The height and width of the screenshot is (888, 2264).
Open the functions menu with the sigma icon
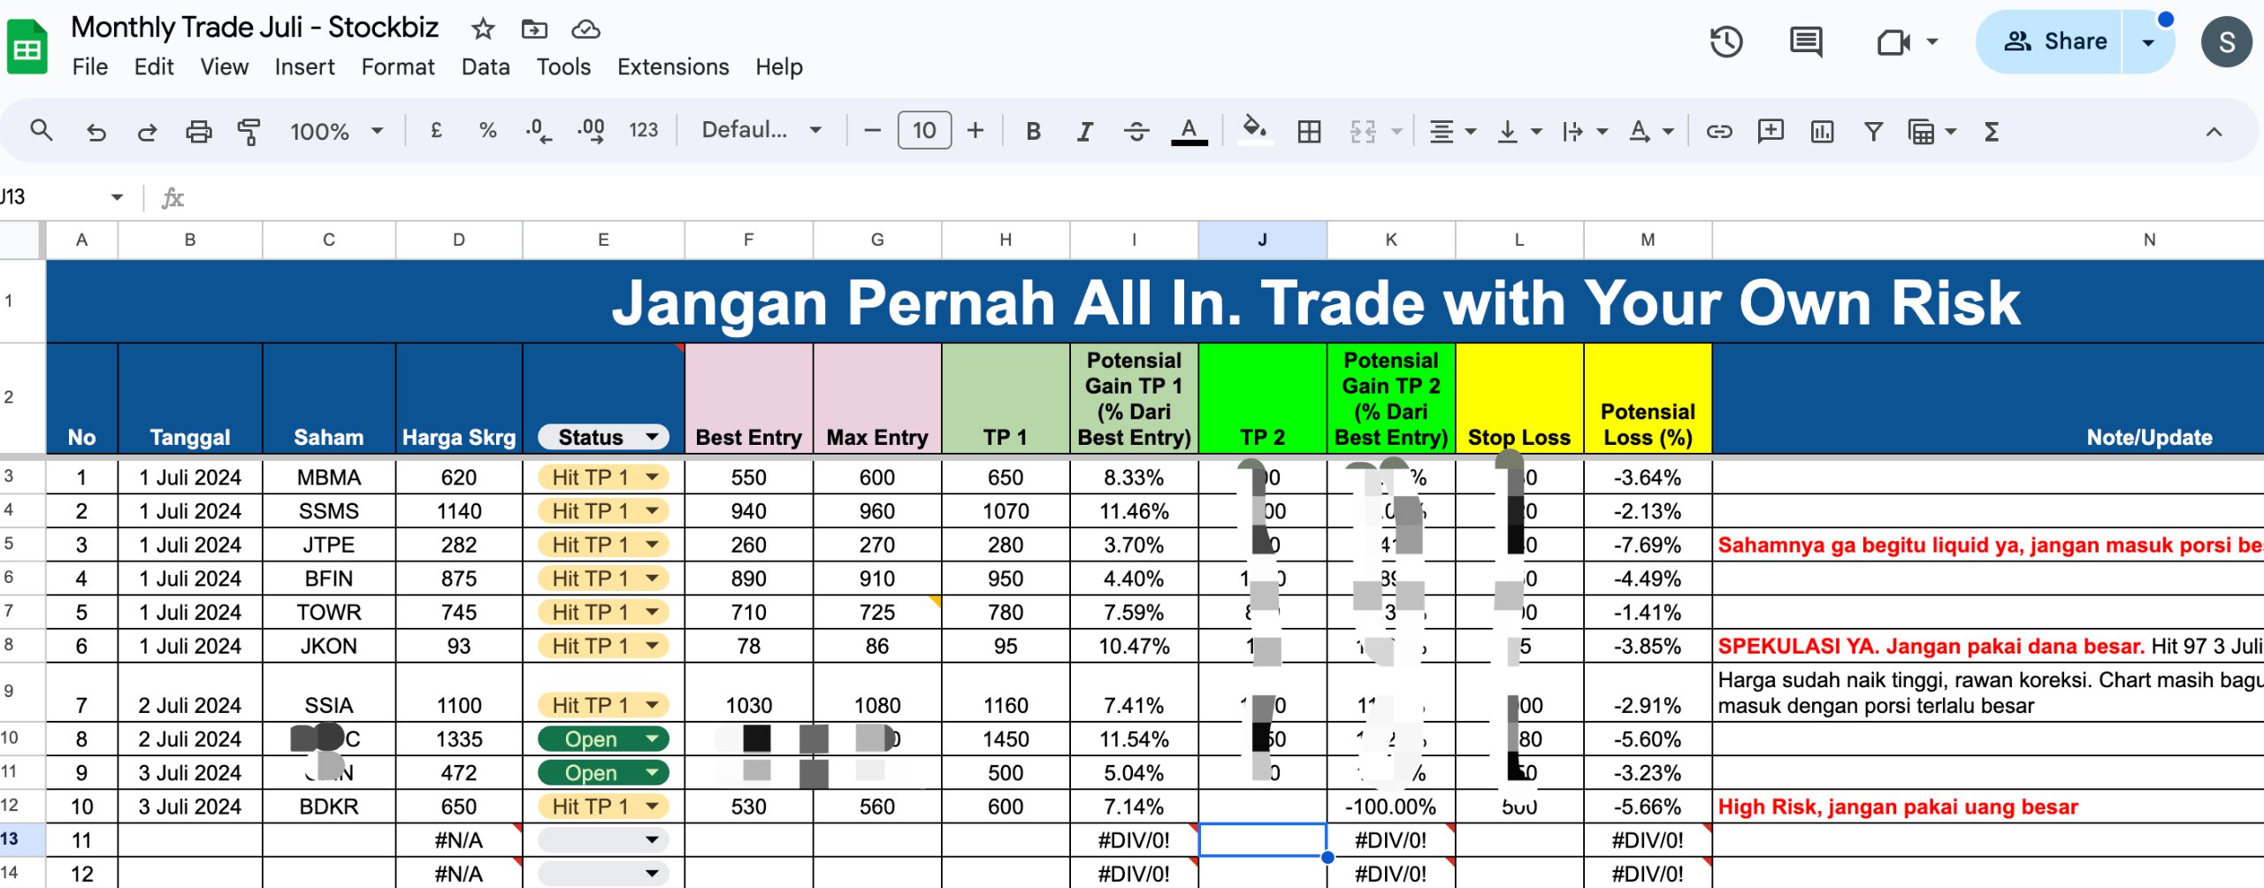[1992, 131]
